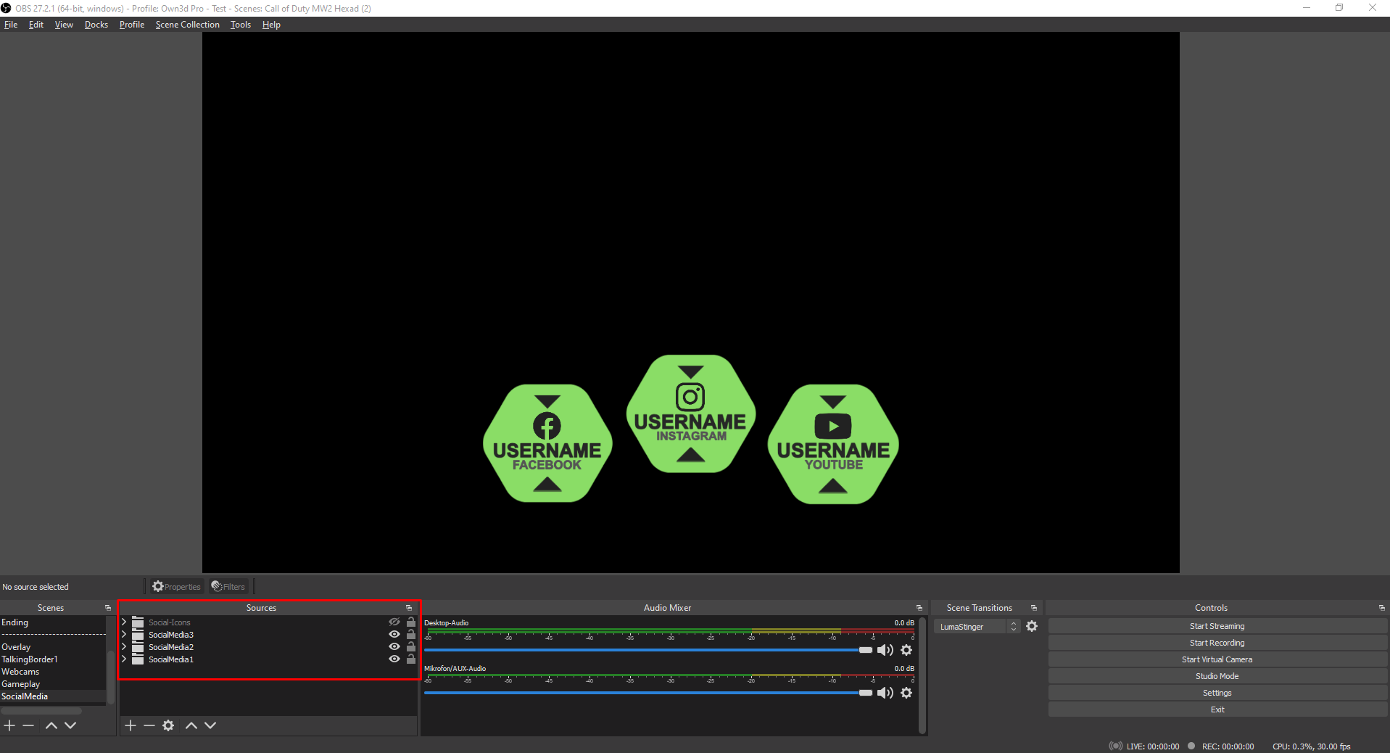
Task: Expand the SocialMedia1 group
Action: pyautogui.click(x=124, y=659)
